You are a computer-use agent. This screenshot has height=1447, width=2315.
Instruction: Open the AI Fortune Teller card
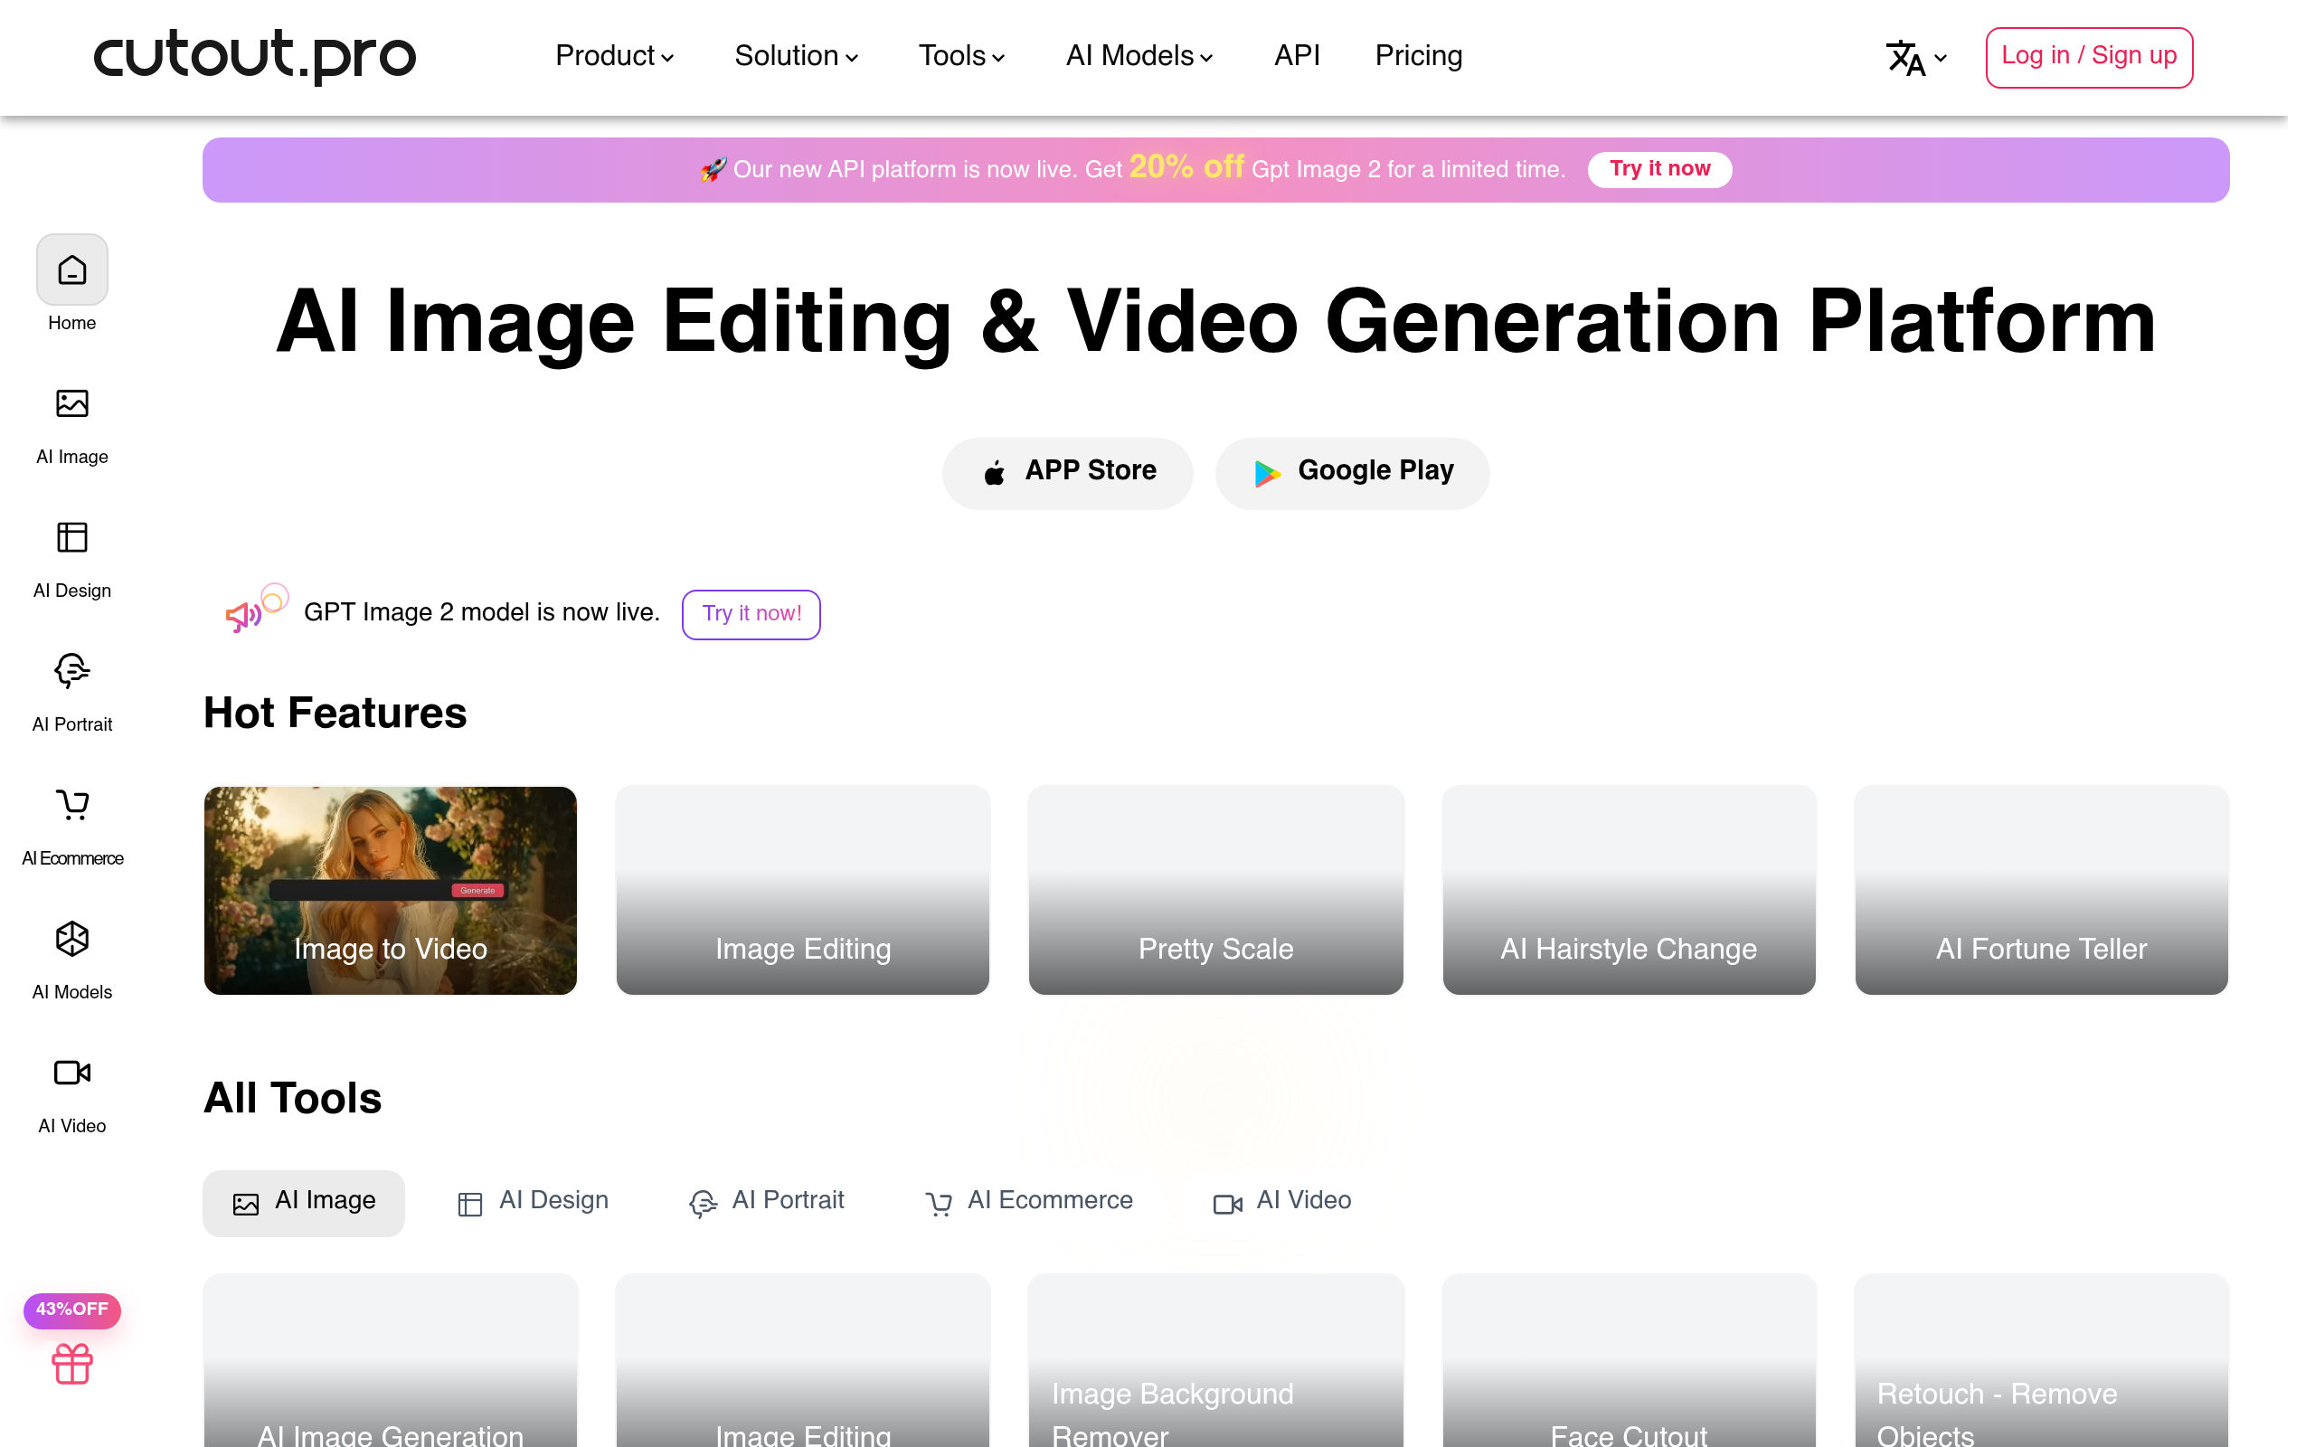click(2041, 890)
